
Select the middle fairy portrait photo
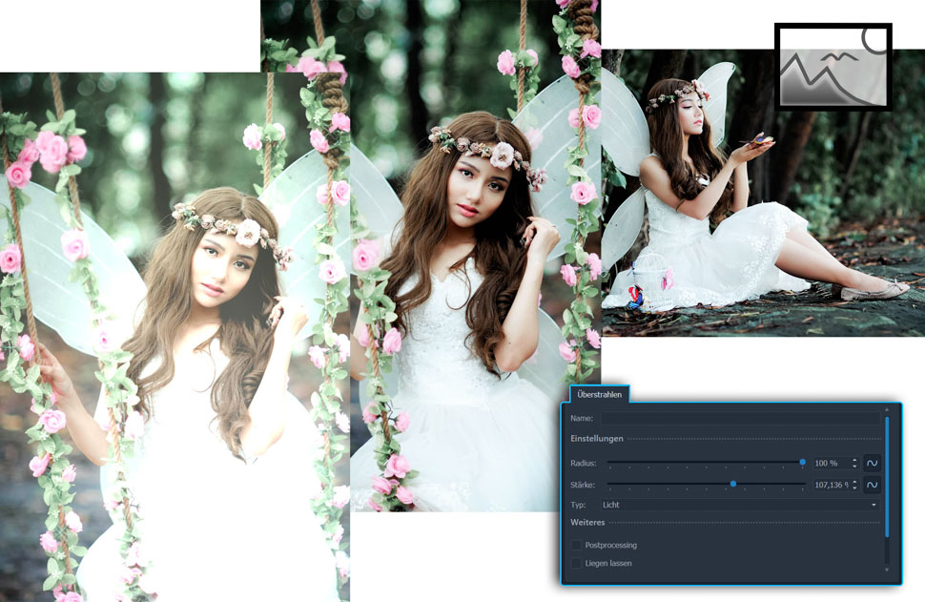pos(476,256)
